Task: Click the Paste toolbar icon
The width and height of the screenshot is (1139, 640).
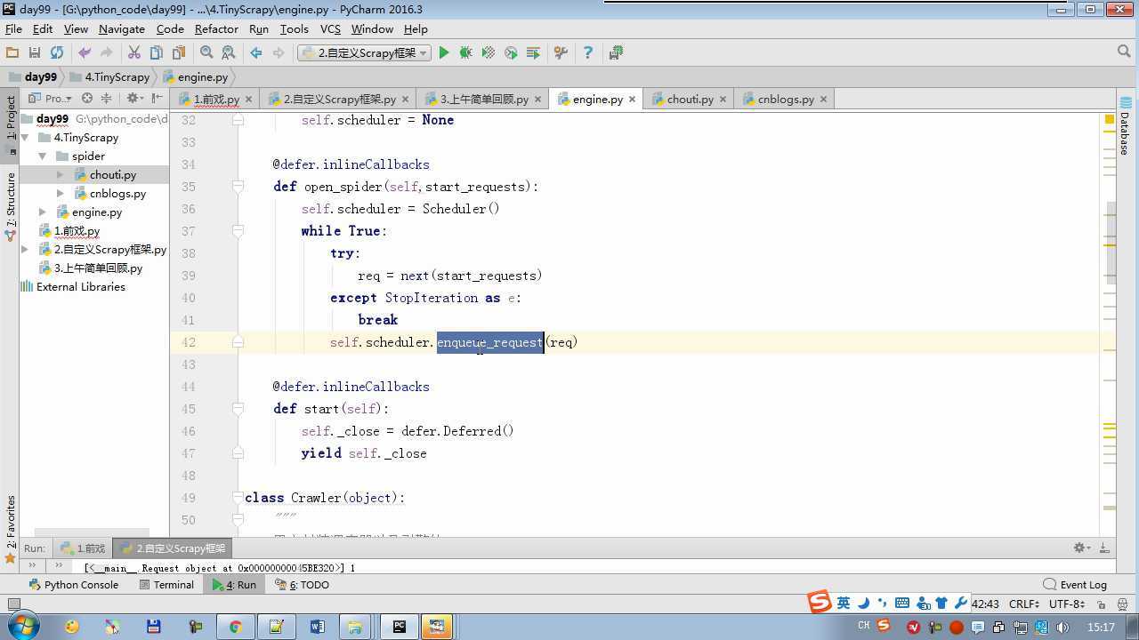Action: click(x=179, y=53)
